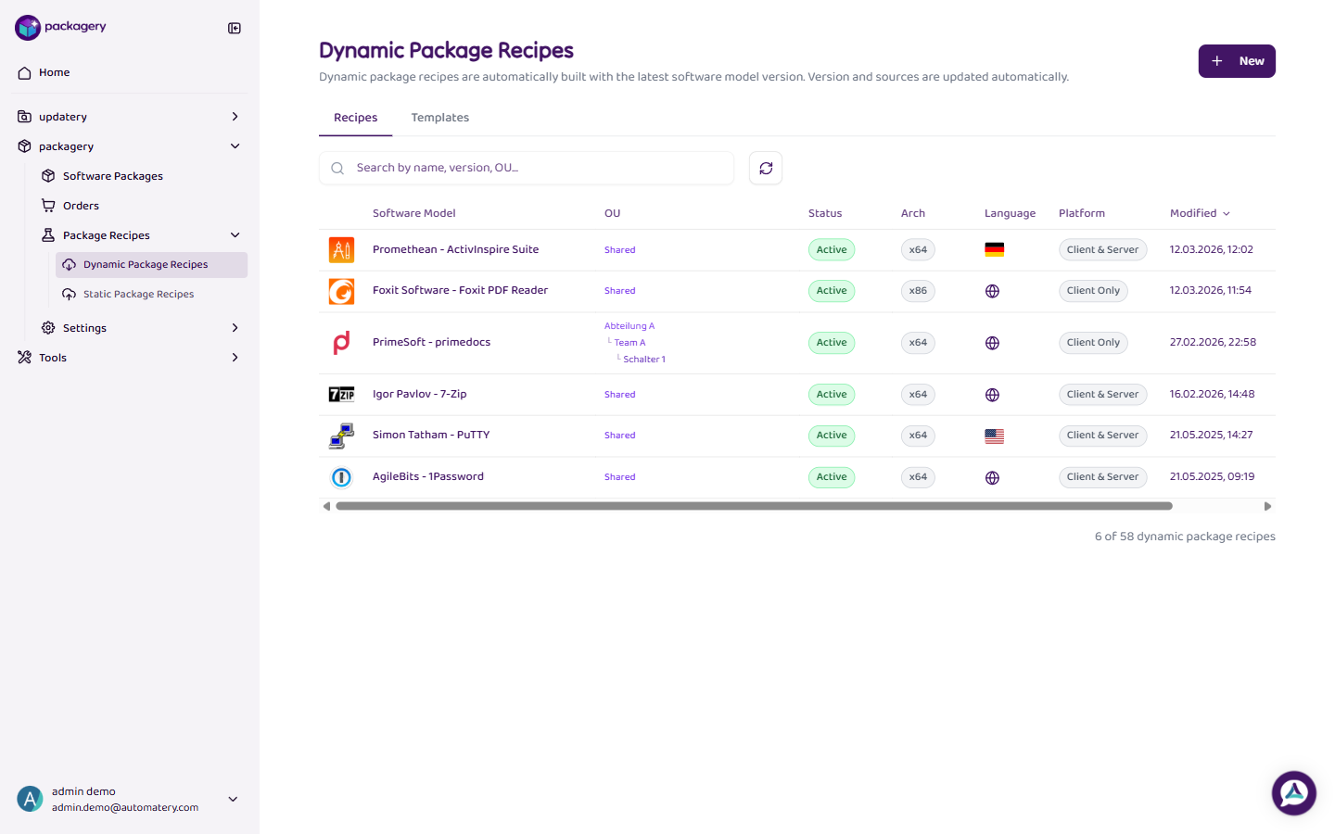Screen dimensions: 1335x834
Task: Select the PuTTY application icon
Action: pyautogui.click(x=341, y=436)
